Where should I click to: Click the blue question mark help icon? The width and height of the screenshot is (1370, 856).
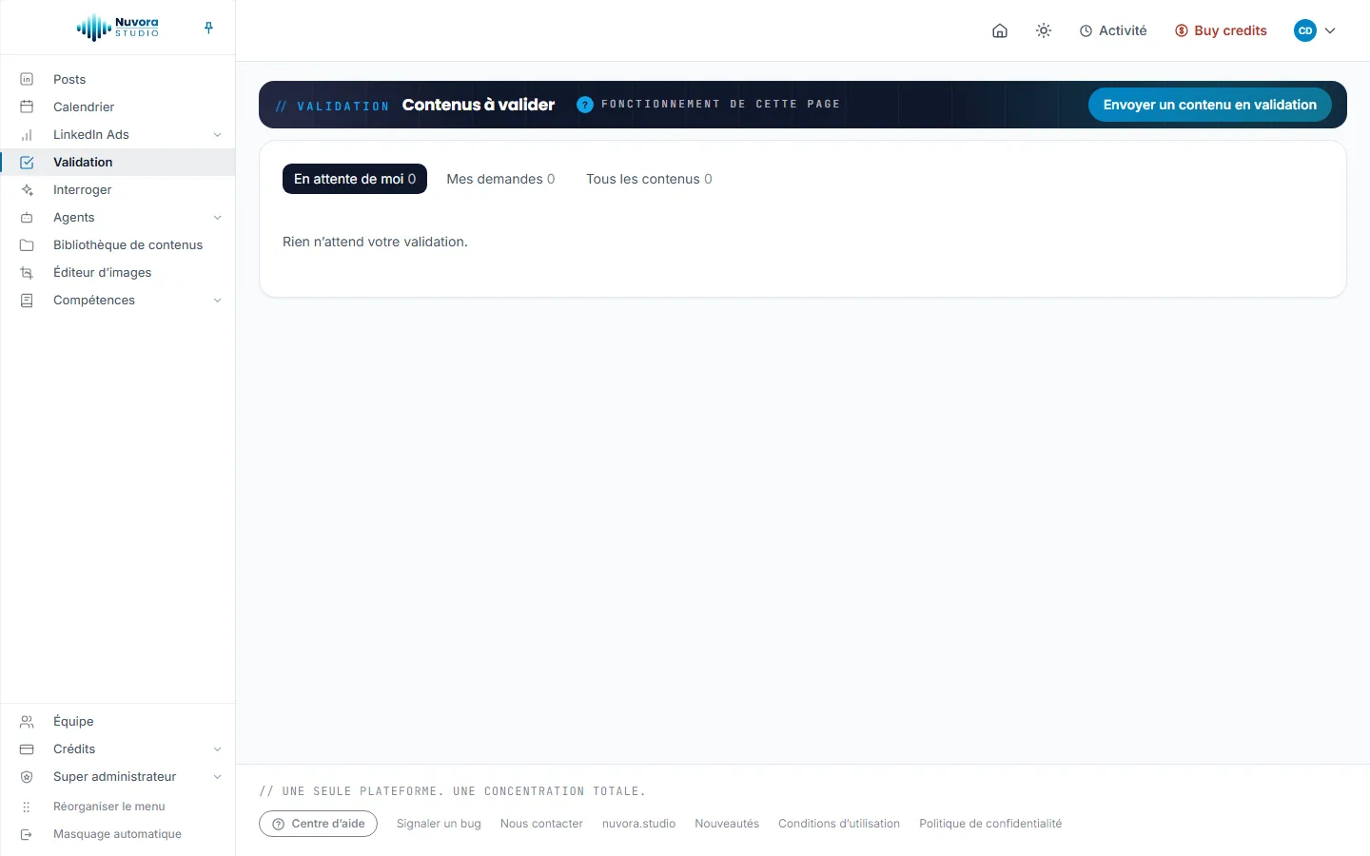click(585, 105)
